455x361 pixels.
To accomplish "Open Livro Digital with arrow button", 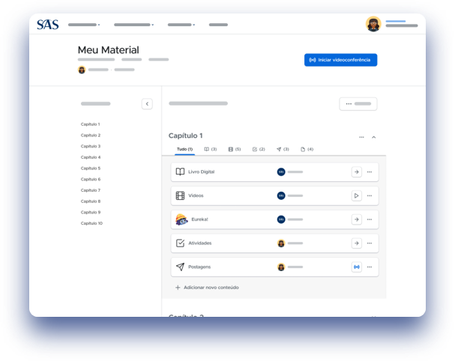I will (x=356, y=172).
